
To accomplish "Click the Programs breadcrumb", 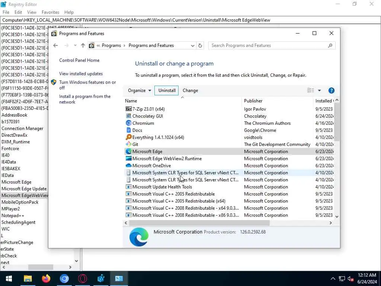I will click(111, 45).
